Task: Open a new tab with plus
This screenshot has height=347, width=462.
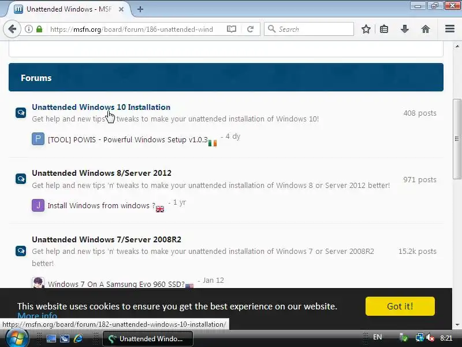Action: coord(140,9)
